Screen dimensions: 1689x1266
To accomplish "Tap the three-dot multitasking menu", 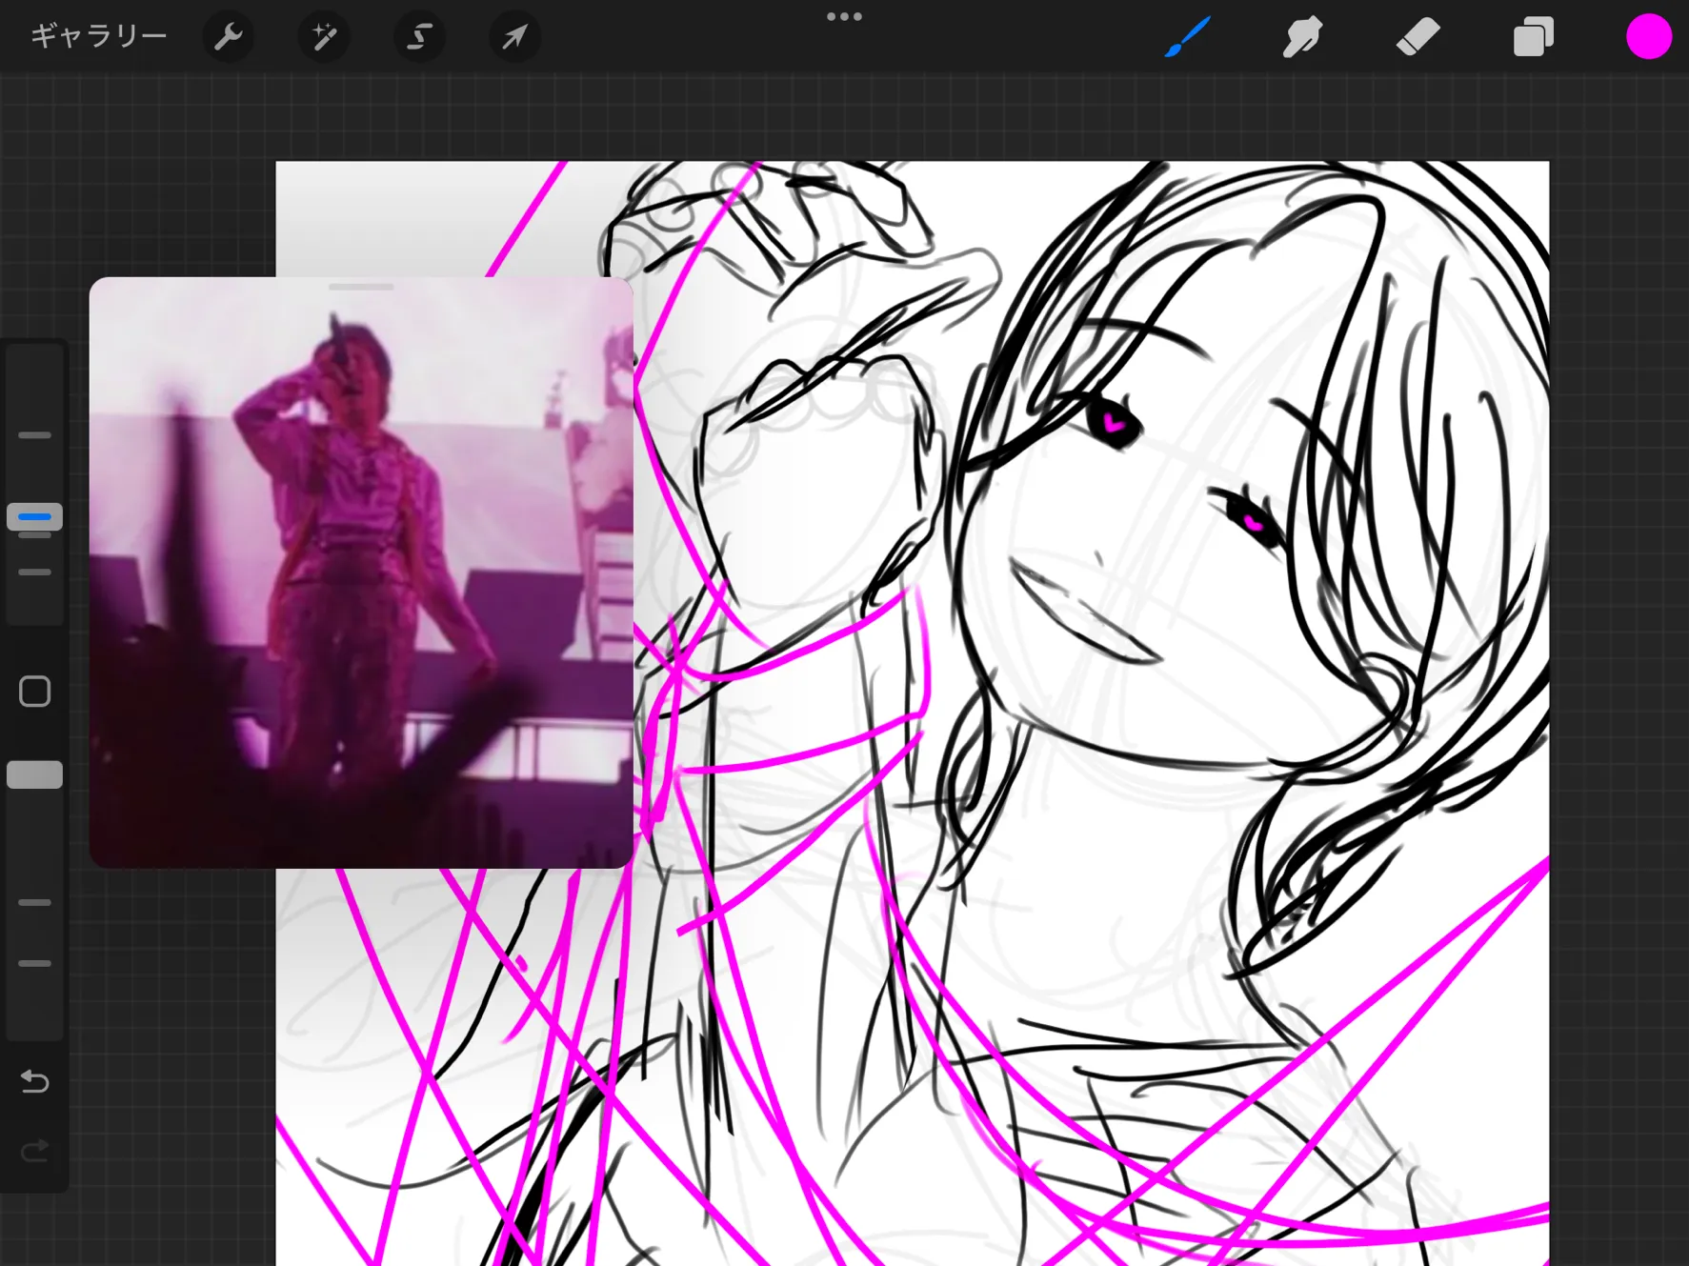I will [844, 16].
